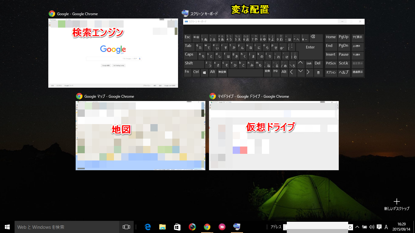Image resolution: width=415 pixels, height=233 pixels.
Task: Select the Google マップ Chrome window thumbnail
Action: coord(140,135)
